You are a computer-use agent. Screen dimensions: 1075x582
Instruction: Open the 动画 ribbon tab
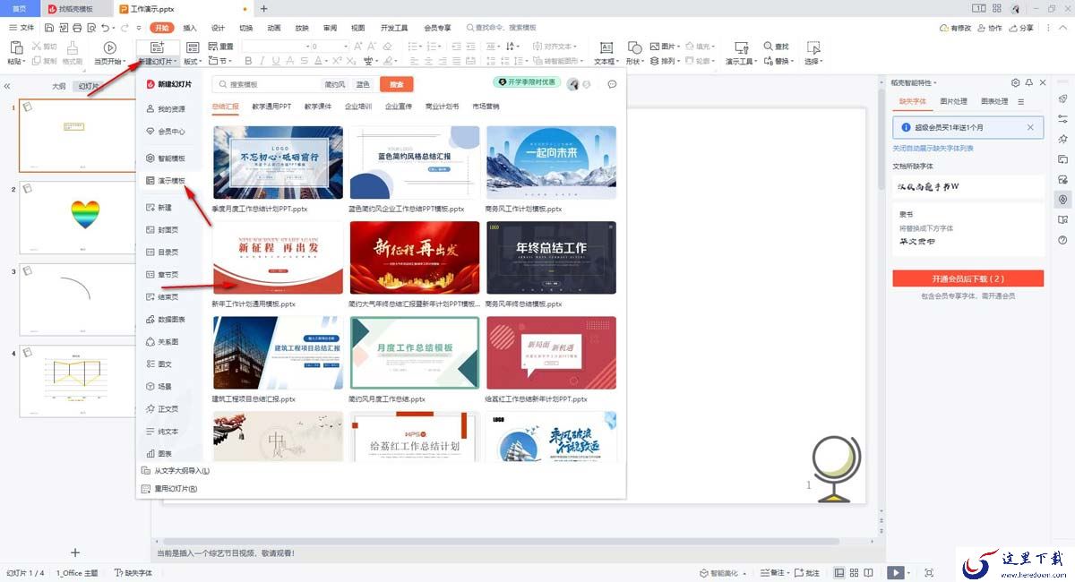274,28
